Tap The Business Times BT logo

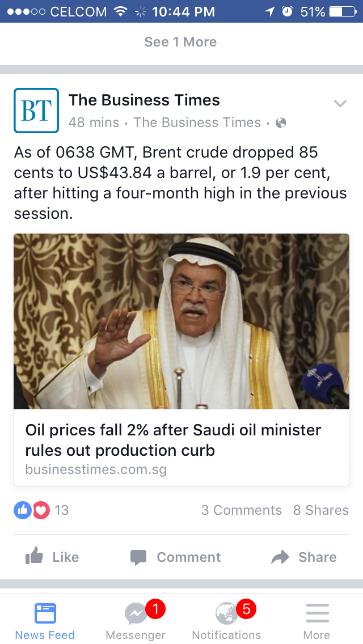pyautogui.click(x=36, y=111)
